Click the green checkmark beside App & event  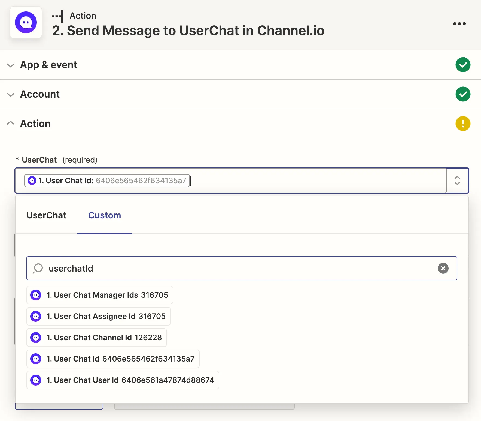463,65
